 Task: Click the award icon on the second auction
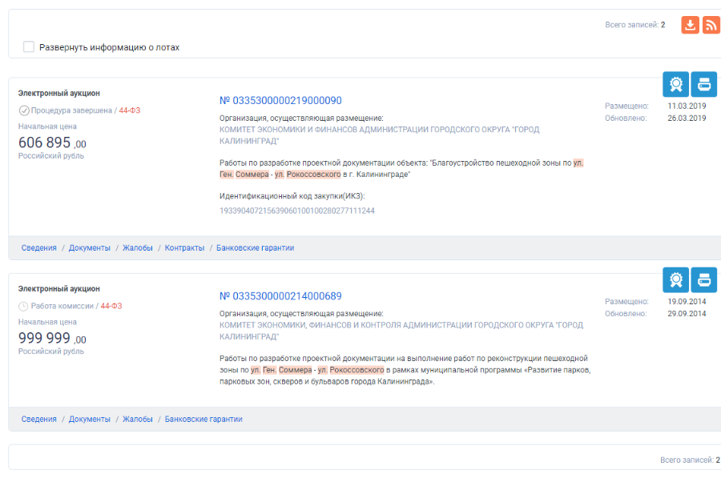tap(675, 279)
